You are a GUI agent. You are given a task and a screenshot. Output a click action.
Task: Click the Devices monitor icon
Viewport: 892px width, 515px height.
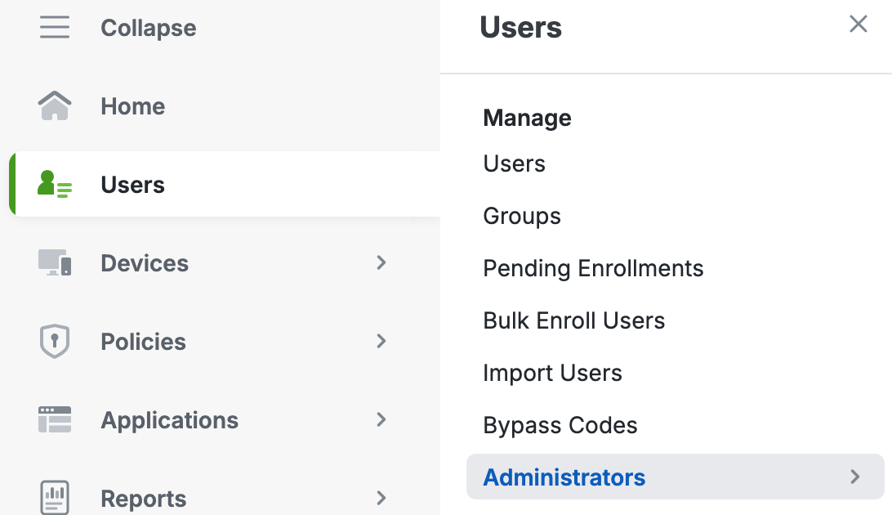pos(55,263)
